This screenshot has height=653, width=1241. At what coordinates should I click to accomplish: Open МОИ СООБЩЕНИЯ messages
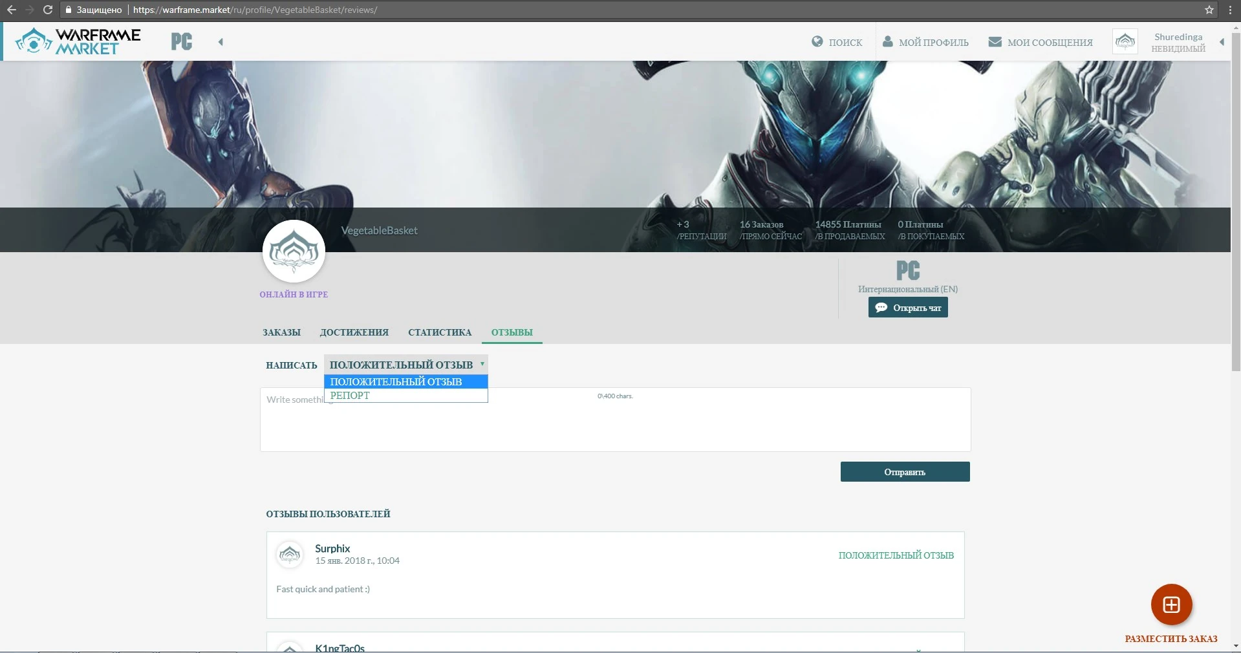click(x=1050, y=43)
